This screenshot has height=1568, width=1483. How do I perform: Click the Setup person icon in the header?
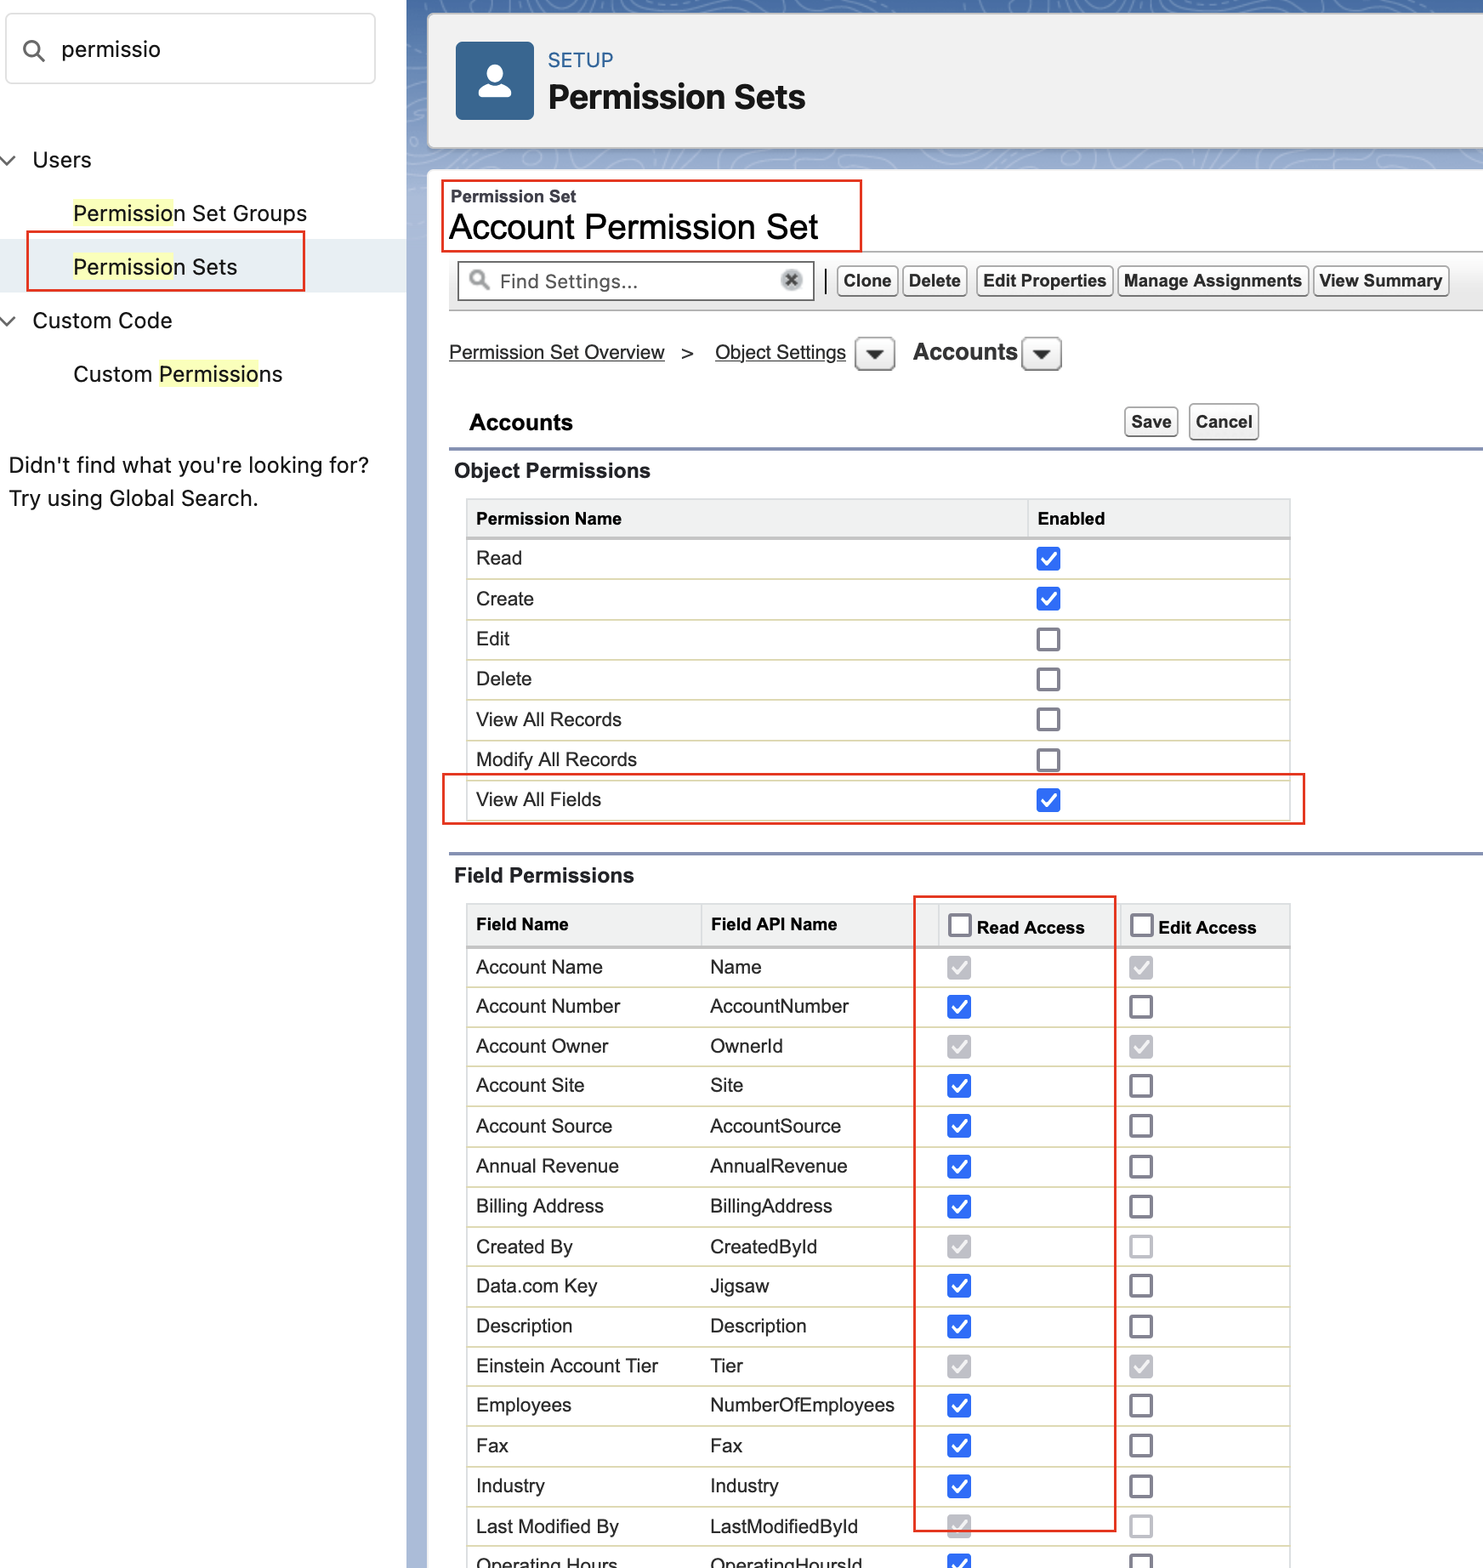coord(494,81)
